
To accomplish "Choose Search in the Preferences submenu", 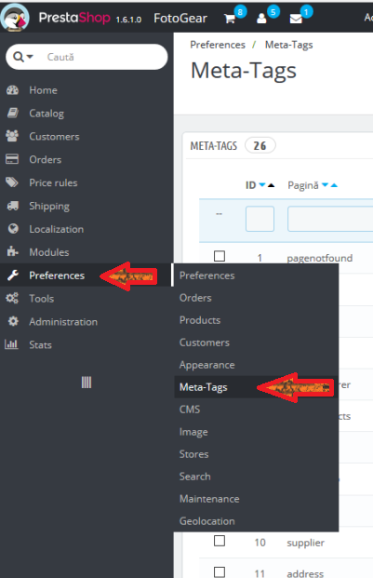I will (x=194, y=477).
